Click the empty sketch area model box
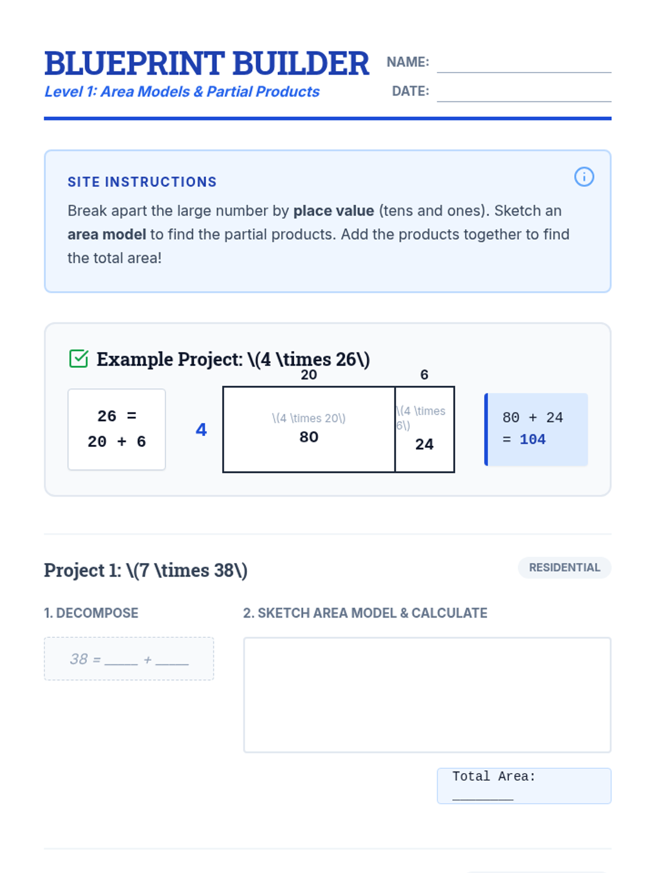The height and width of the screenshot is (873, 655). point(427,695)
